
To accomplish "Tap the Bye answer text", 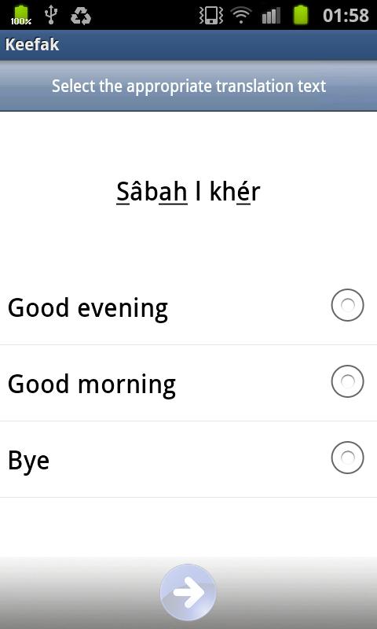I will [28, 461].
